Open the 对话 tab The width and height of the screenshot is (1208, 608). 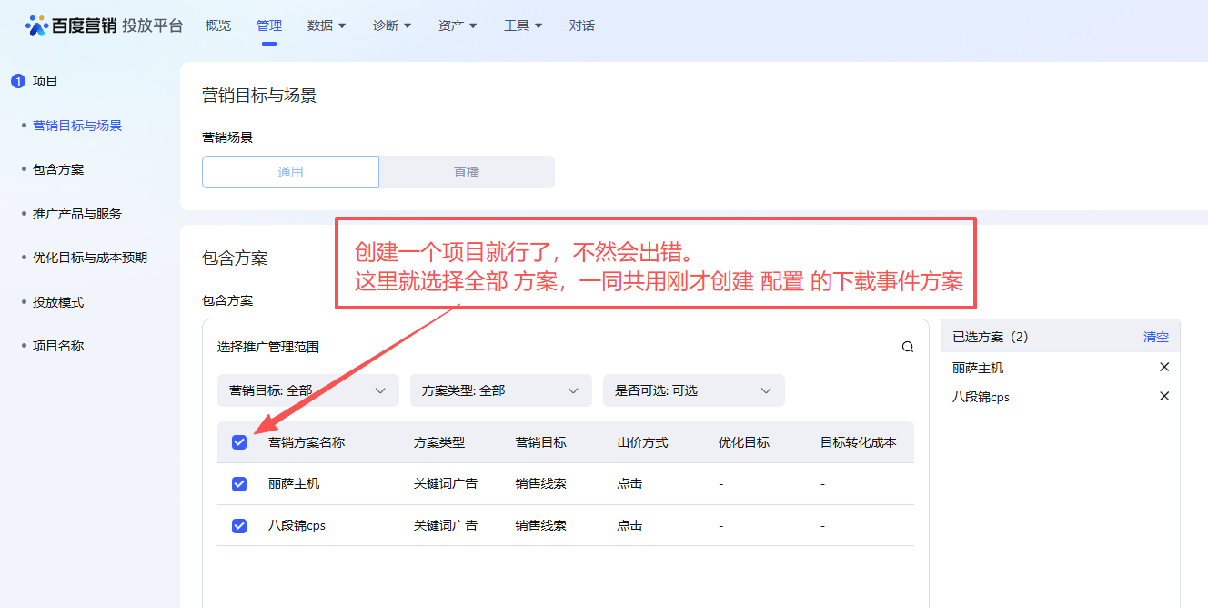click(x=582, y=25)
